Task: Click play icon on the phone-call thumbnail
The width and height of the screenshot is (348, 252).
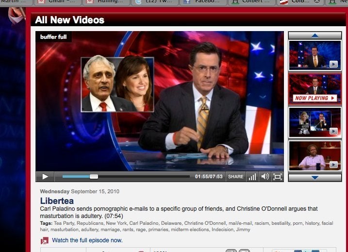Action: [x=333, y=131]
